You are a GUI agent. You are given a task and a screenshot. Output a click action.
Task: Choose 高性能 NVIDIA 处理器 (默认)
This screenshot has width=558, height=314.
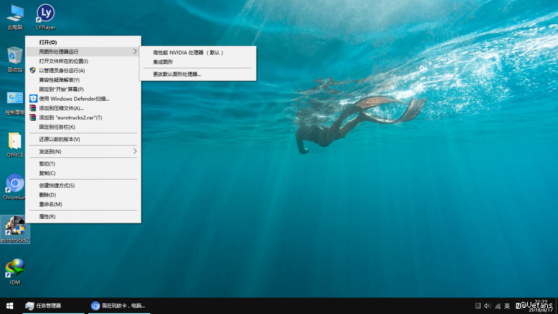(x=188, y=53)
